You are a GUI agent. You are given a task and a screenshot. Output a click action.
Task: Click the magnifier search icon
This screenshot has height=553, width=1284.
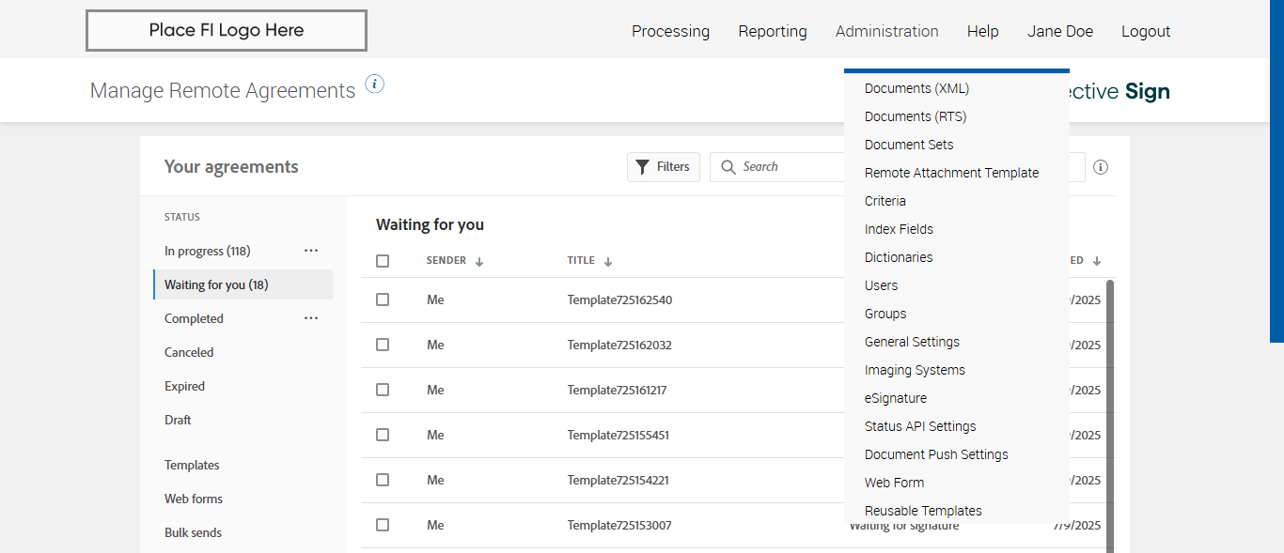(x=728, y=167)
